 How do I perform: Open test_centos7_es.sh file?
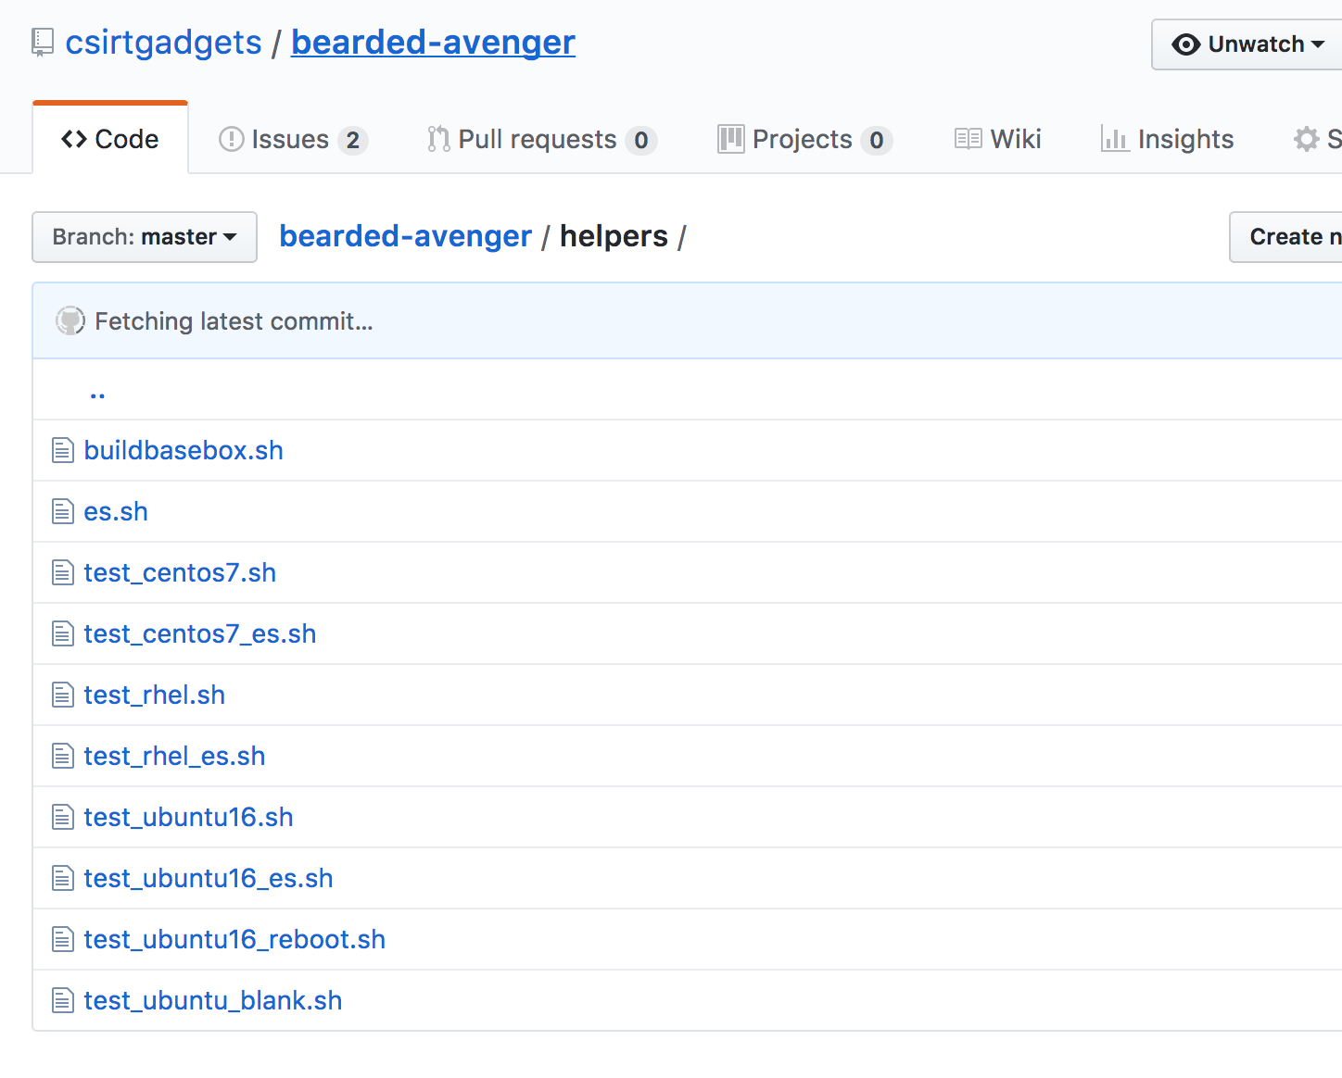click(x=200, y=633)
